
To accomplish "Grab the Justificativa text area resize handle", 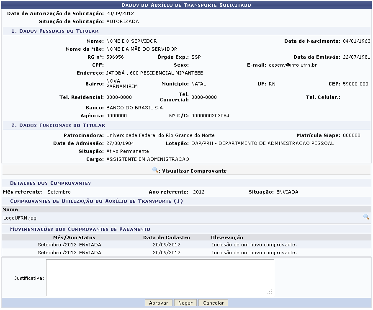I will [270, 292].
